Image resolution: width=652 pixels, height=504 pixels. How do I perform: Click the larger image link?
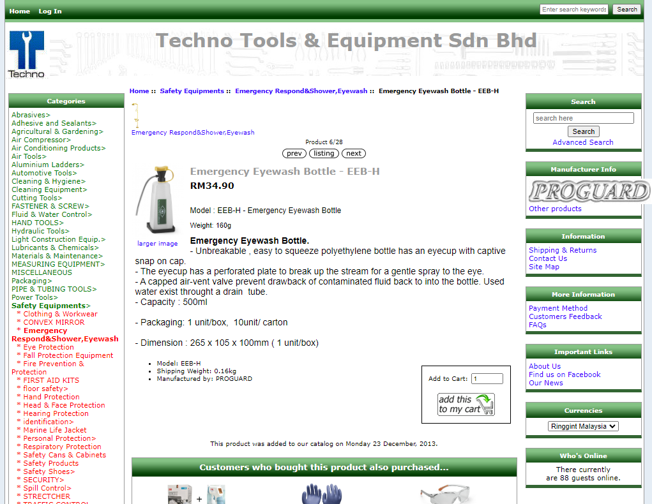pyautogui.click(x=158, y=244)
